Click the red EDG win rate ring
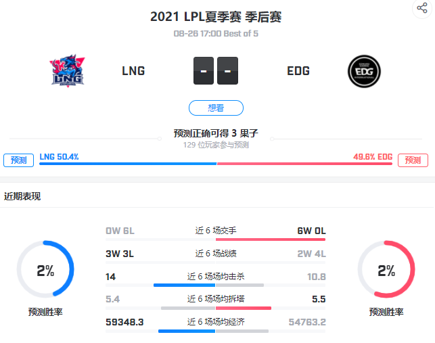 [x=386, y=269]
